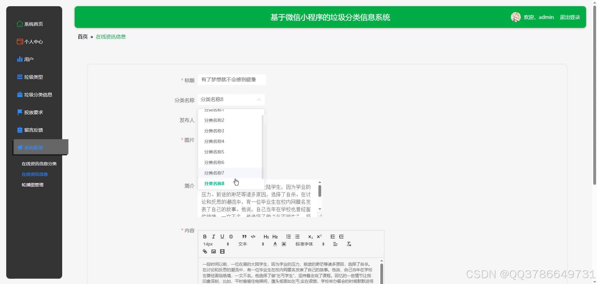Toggle the bullet list in the editor
Viewport: 597px width, 284px height.
point(297,236)
